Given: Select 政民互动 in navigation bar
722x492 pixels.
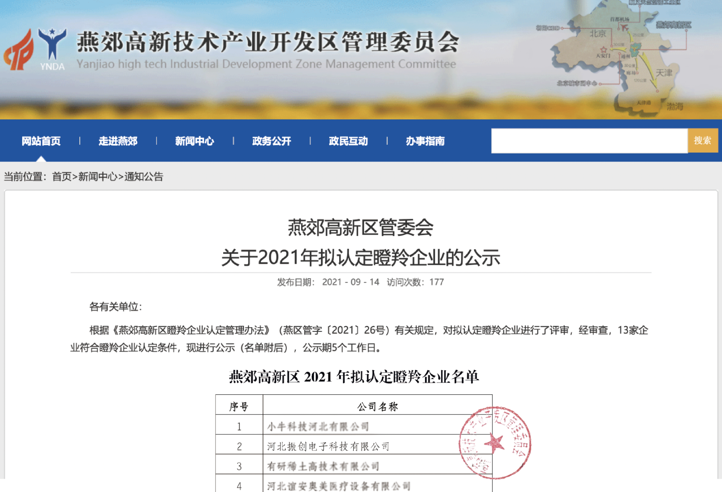Looking at the screenshot, I should click(x=348, y=141).
